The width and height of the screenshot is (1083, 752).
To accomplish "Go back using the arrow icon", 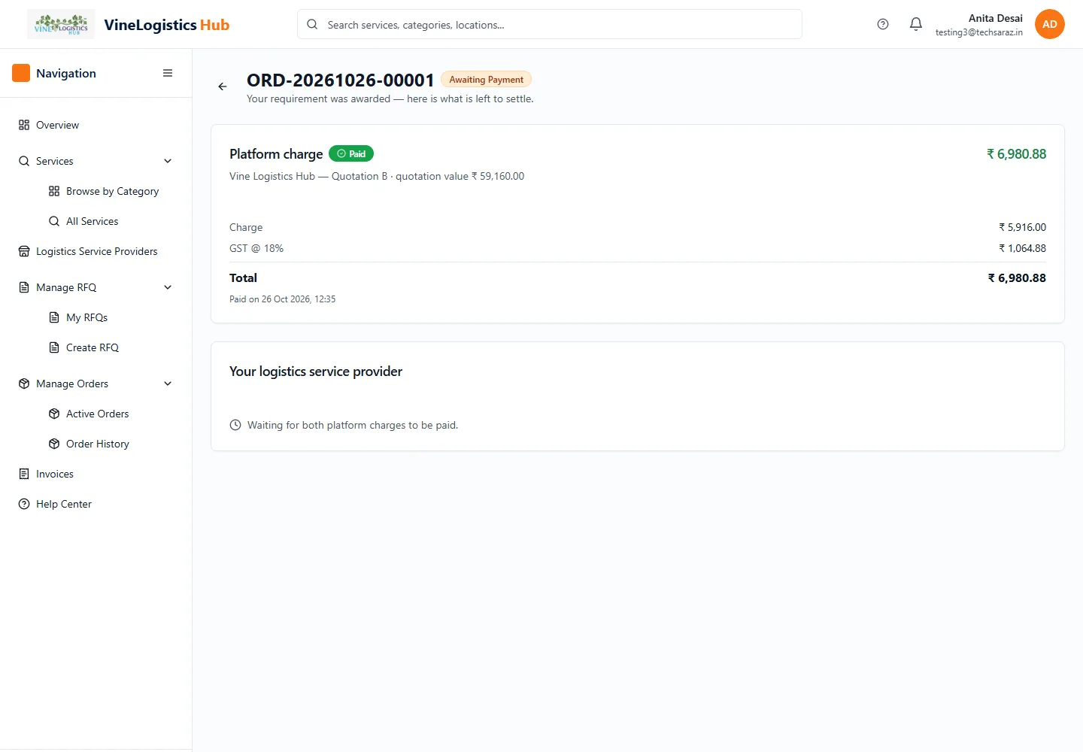I will click(223, 86).
